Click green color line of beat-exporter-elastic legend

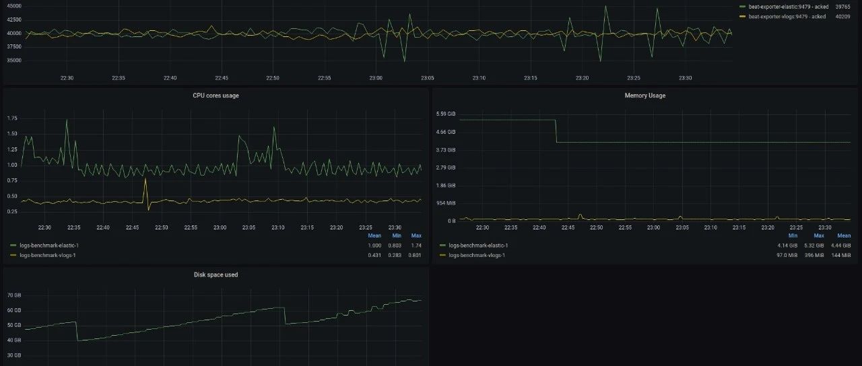pyautogui.click(x=742, y=7)
